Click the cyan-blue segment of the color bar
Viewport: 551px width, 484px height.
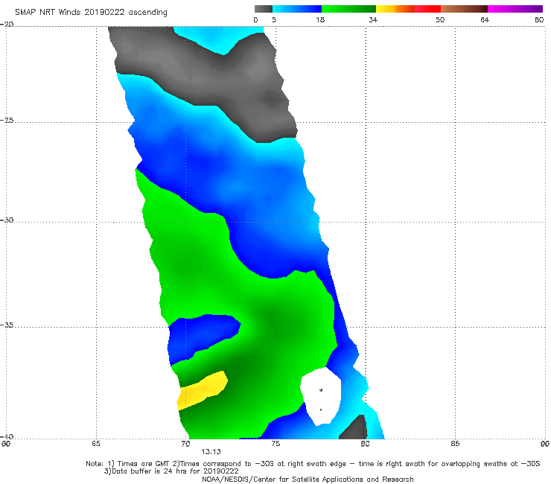coord(297,9)
